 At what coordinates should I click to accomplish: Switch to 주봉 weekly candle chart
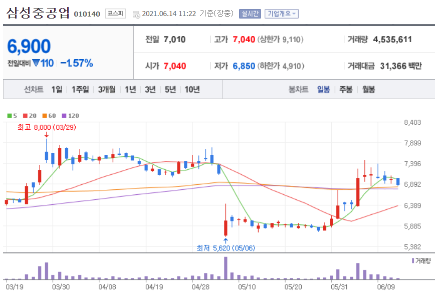pos(346,90)
